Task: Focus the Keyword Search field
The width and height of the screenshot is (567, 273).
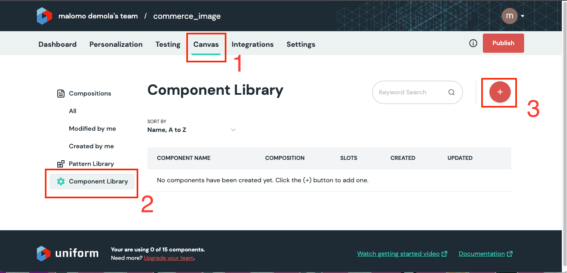Action: [418, 92]
